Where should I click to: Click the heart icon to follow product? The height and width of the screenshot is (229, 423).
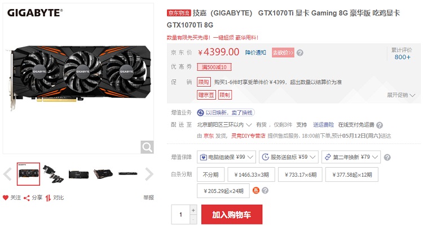[6, 198]
